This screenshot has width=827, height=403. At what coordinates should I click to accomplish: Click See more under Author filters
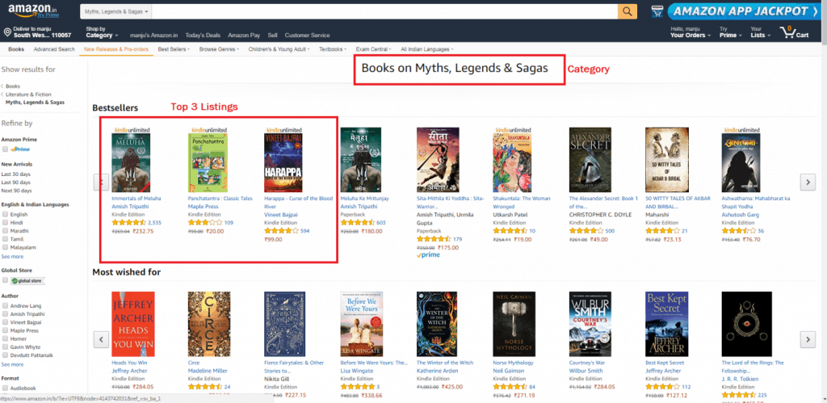(13, 364)
